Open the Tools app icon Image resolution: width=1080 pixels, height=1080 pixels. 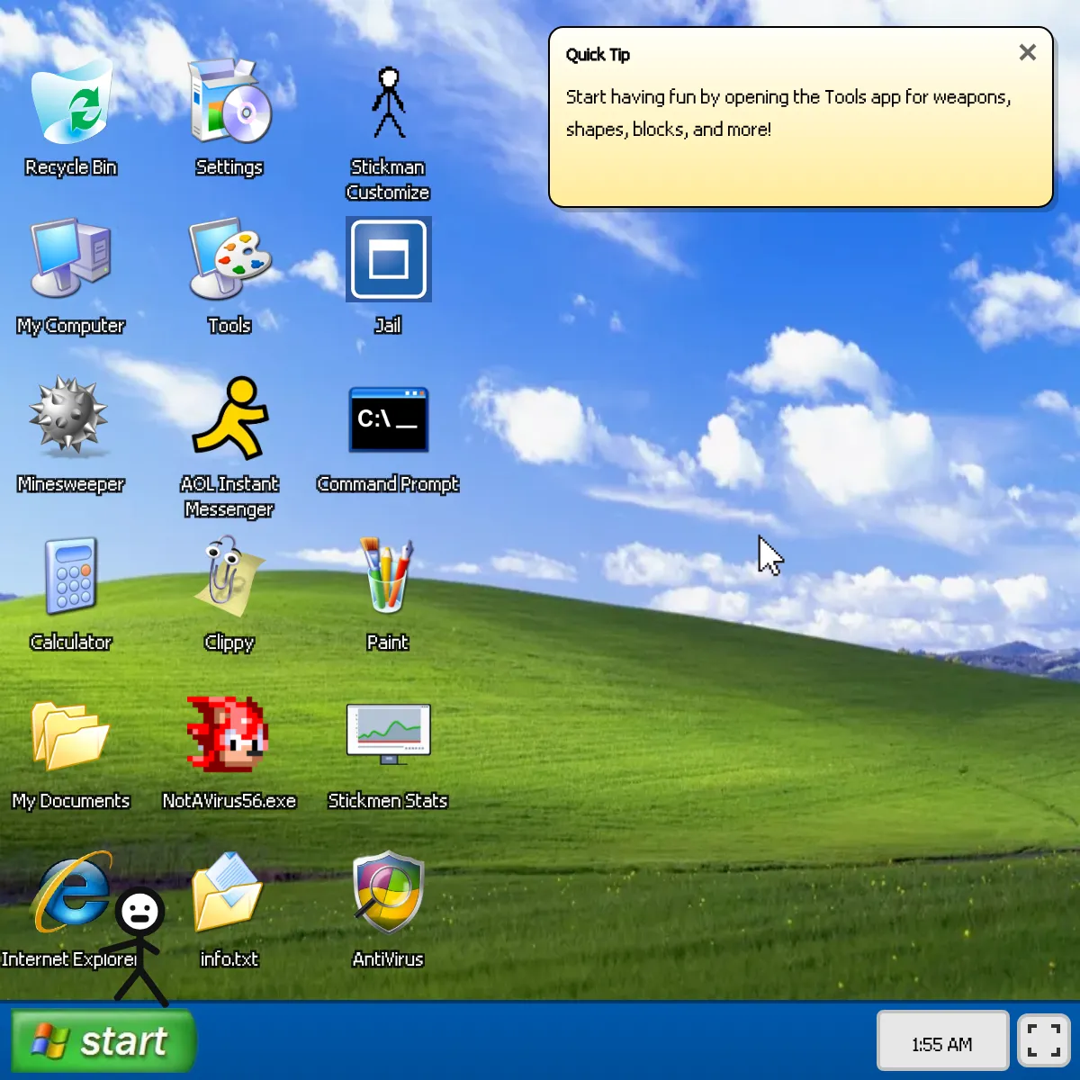229,261
